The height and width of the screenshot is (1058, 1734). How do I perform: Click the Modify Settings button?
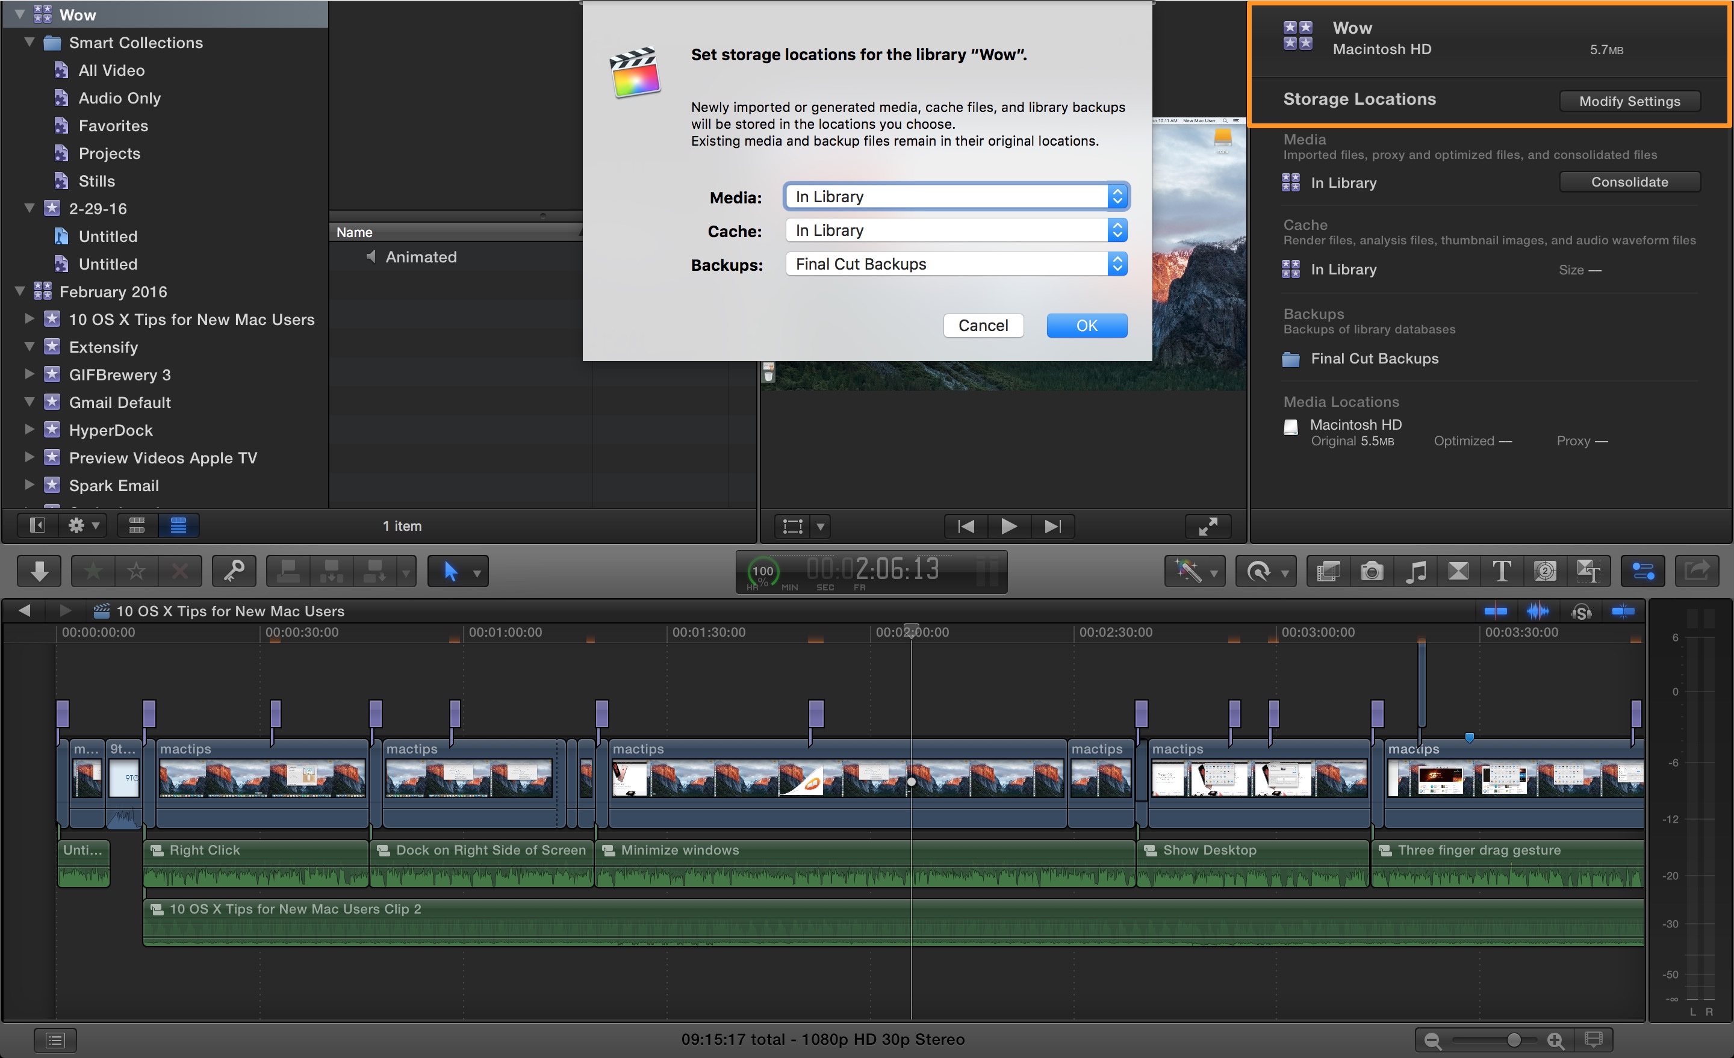tap(1629, 101)
